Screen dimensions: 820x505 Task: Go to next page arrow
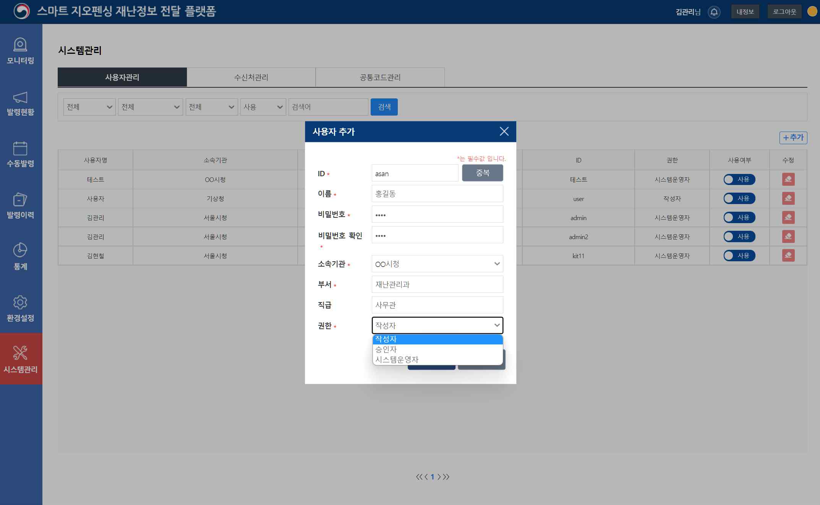pos(439,477)
